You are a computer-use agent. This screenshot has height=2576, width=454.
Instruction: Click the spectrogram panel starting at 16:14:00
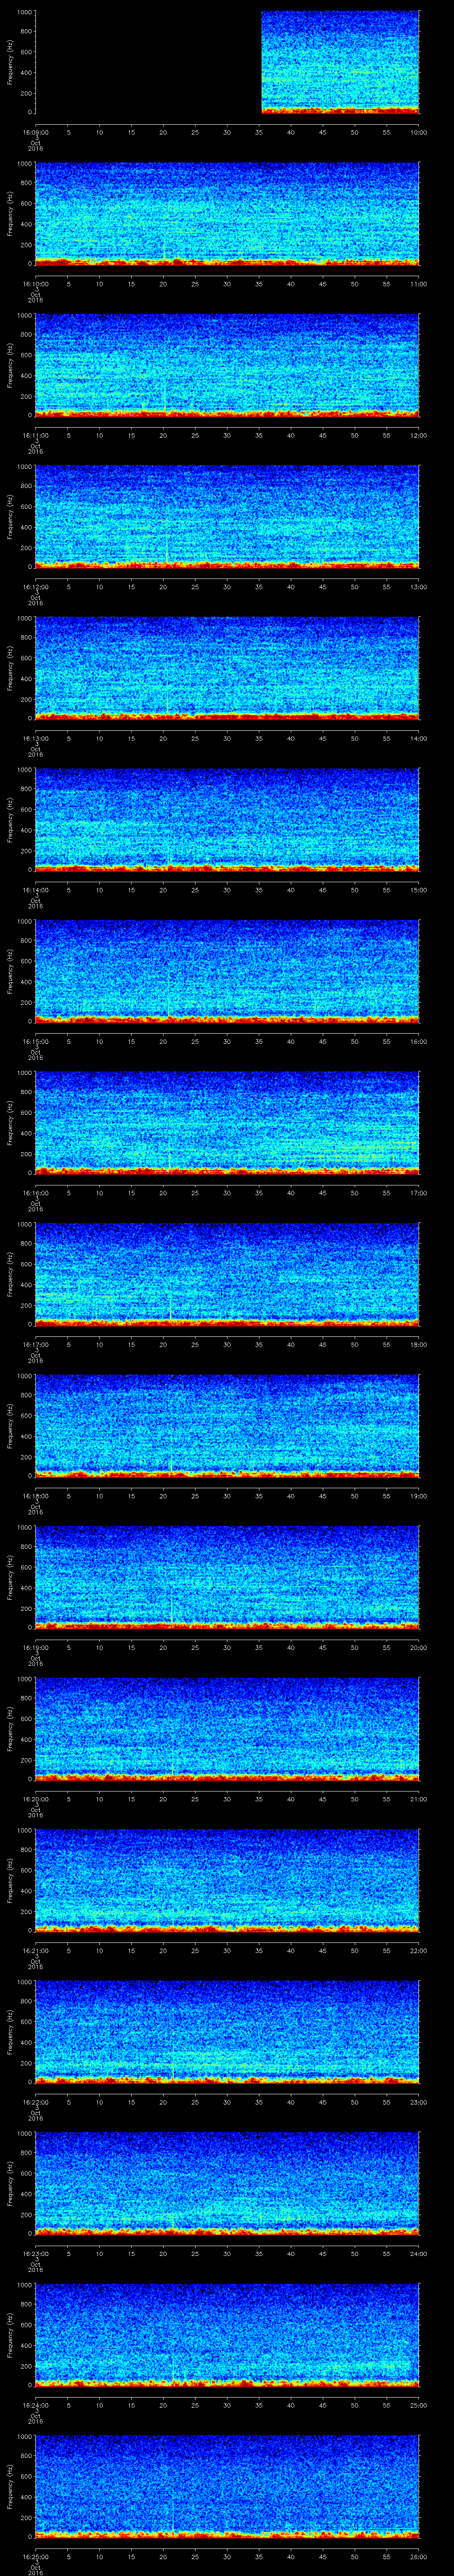pos(227,820)
